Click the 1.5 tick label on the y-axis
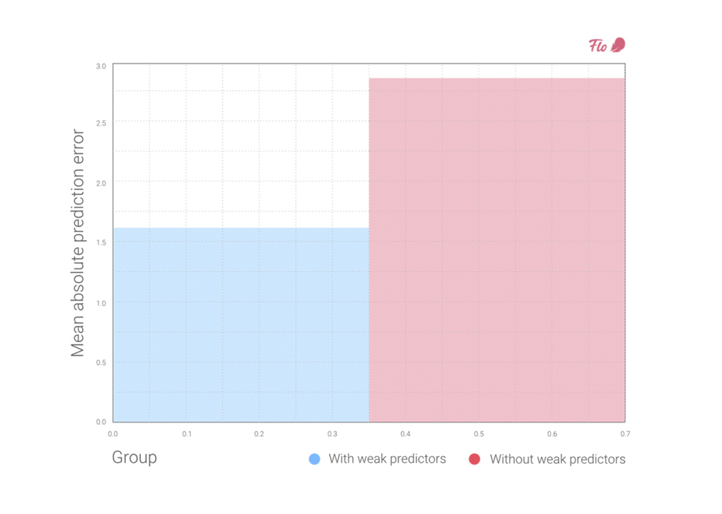Image resolution: width=722 pixels, height=514 pixels. (100, 243)
